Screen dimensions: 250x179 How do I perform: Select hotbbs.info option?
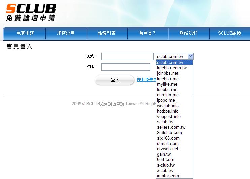175,111
